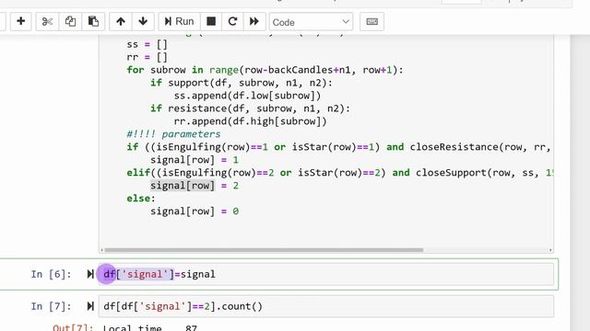This screenshot has height=331, width=590.
Task: Click the Run button in the toolbar
Action: [x=180, y=21]
